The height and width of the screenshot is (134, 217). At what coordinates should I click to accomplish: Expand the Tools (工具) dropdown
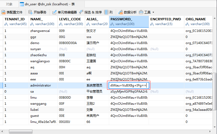coord(147,12)
